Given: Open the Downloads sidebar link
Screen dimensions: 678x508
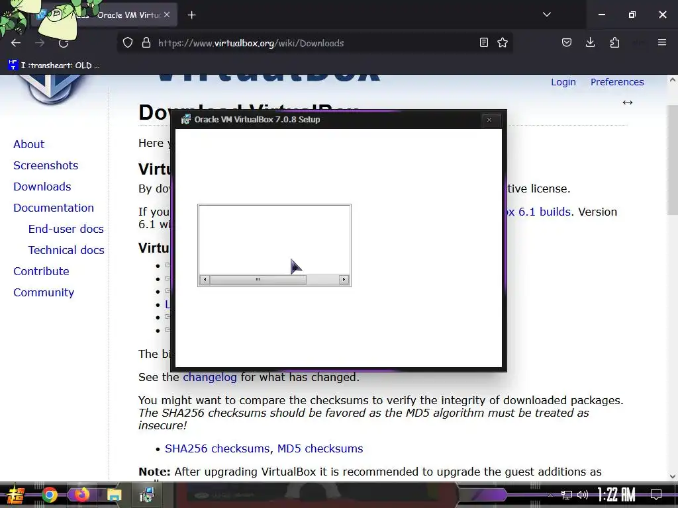Looking at the screenshot, I should click(x=42, y=187).
